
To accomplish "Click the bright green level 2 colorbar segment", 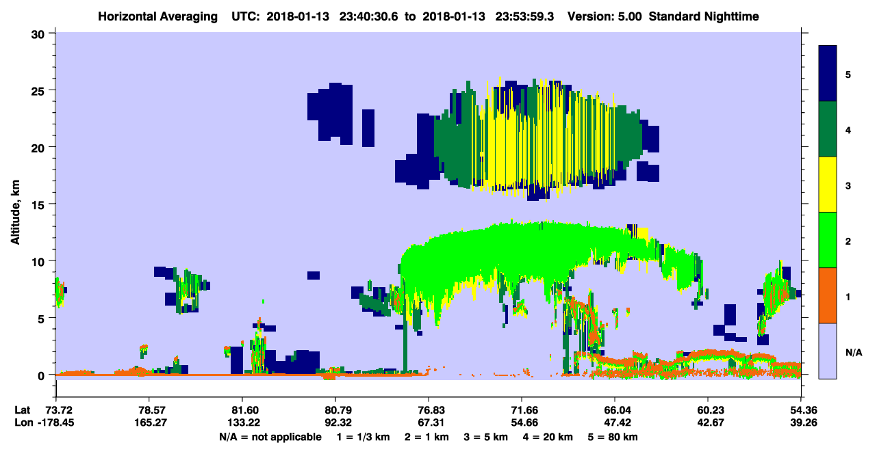I will [828, 239].
